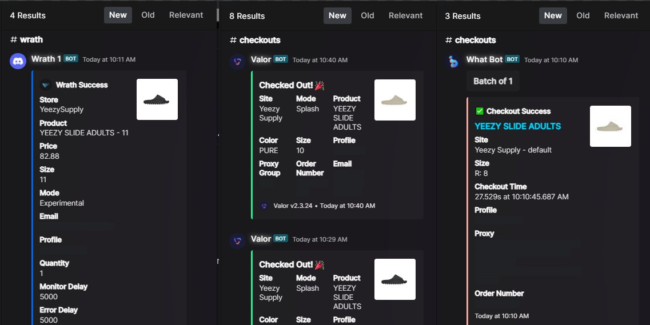Click the Experimental mode value
Screen dimensions: 650x325
tap(62, 203)
